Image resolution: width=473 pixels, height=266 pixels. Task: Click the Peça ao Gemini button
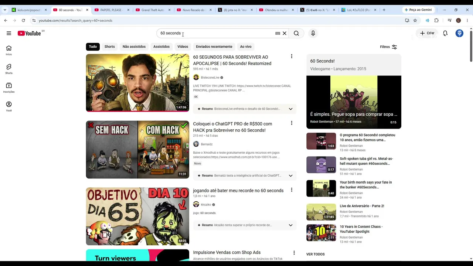(418, 10)
